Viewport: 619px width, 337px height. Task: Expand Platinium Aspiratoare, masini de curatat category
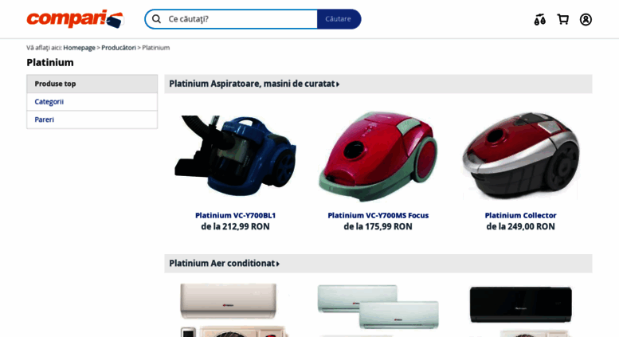(254, 84)
